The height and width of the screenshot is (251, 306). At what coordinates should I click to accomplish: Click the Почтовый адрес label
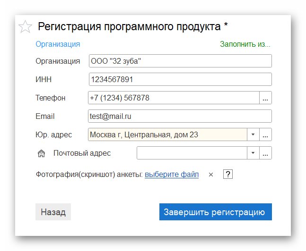[82, 153]
